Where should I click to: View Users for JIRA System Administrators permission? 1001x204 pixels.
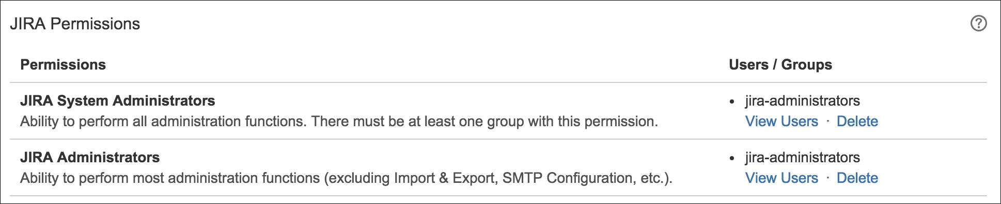click(781, 122)
